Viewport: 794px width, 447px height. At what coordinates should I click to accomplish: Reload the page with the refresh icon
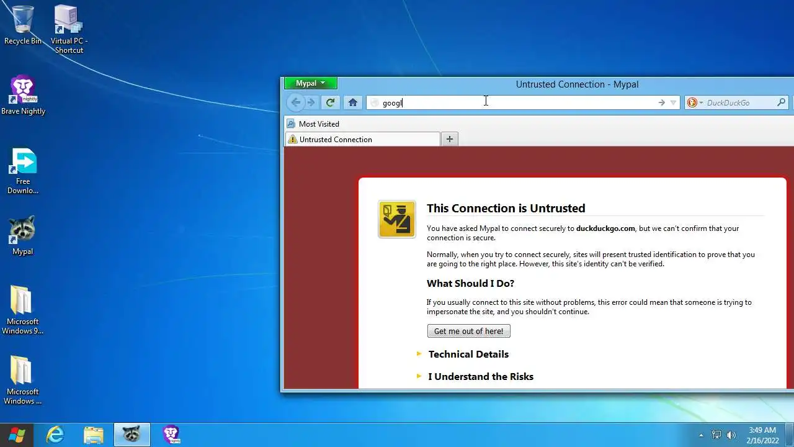[x=331, y=102]
